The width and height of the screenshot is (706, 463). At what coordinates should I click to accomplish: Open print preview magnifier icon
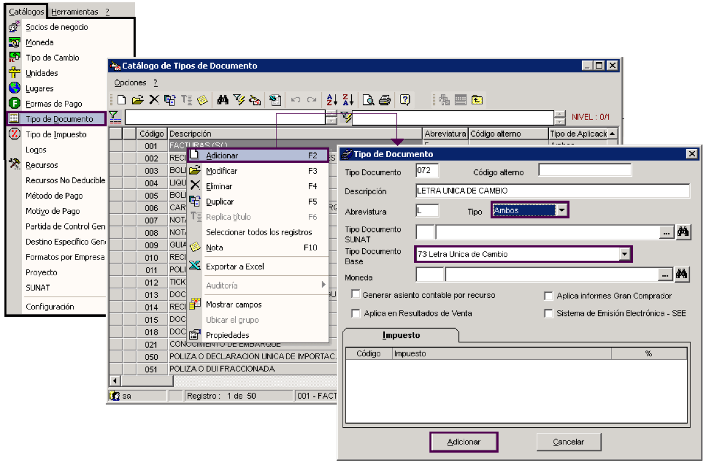pyautogui.click(x=369, y=100)
